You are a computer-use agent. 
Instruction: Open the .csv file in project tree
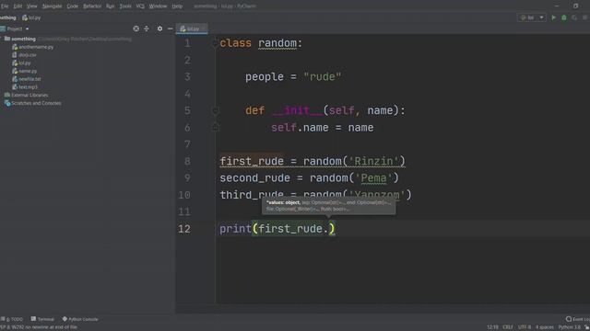pyautogui.click(x=24, y=55)
